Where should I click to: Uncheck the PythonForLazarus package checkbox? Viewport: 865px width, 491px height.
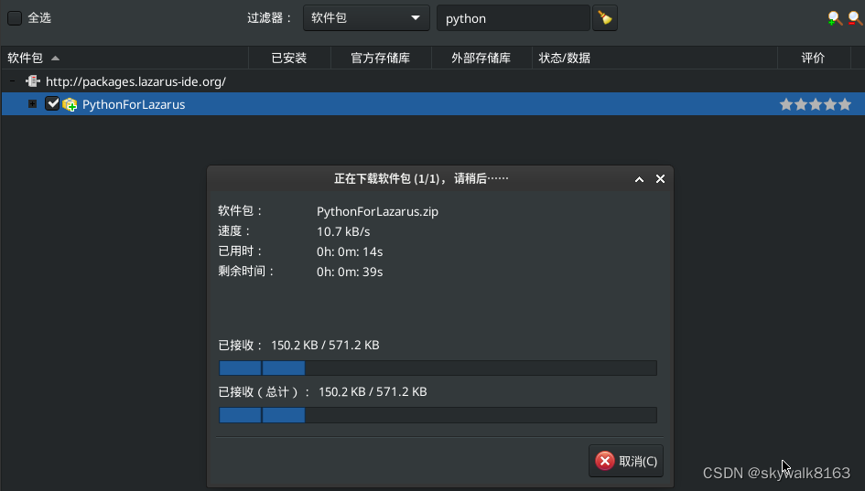coord(52,103)
